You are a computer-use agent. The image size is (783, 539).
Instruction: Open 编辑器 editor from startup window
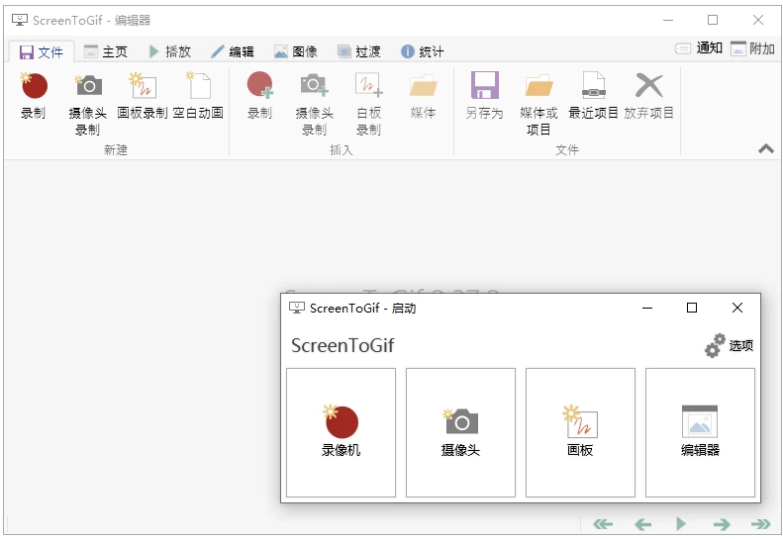coord(700,432)
